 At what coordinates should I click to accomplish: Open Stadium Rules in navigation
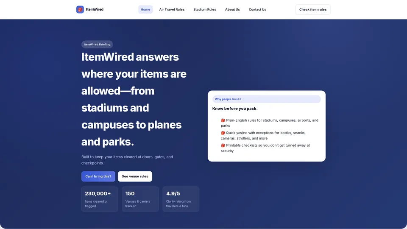coord(204,9)
